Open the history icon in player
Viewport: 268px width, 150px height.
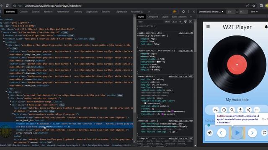click(x=224, y=110)
